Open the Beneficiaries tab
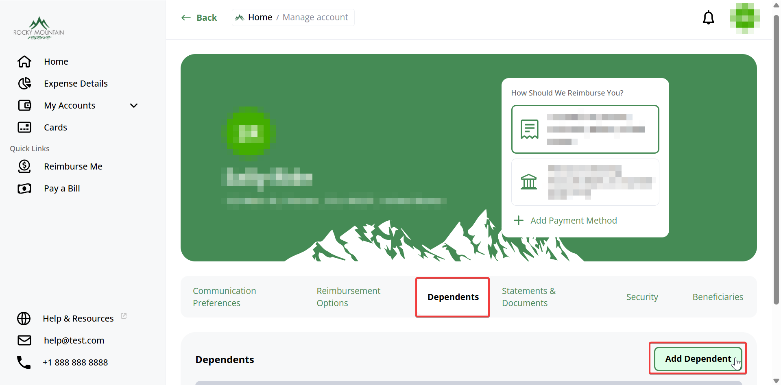This screenshot has height=385, width=781. 718,297
